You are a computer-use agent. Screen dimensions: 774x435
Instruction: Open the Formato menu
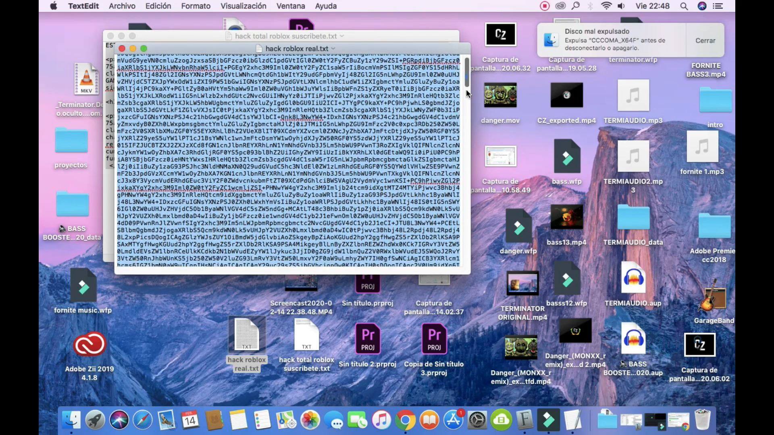196,6
